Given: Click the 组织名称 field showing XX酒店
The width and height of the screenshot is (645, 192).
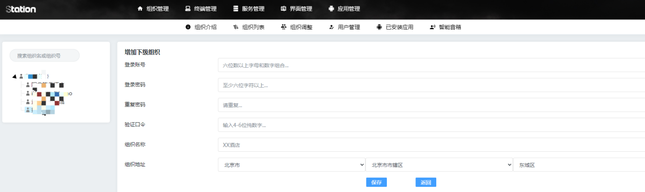Looking at the screenshot, I should 431,145.
